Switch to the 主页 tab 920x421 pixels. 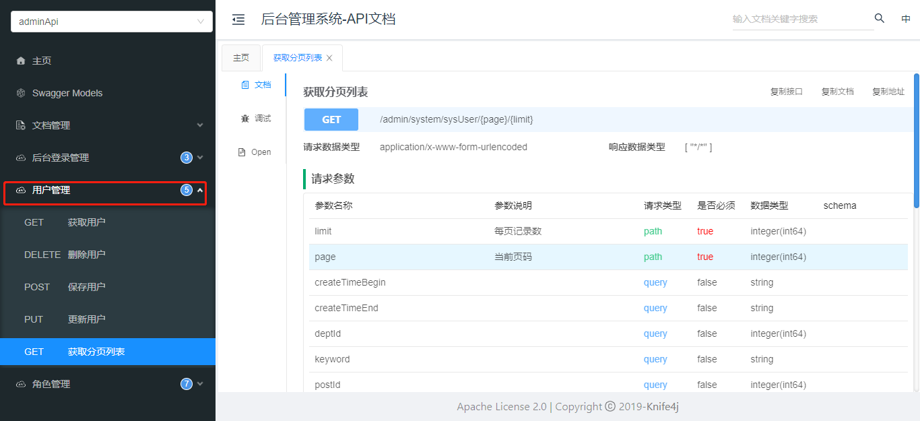(241, 57)
